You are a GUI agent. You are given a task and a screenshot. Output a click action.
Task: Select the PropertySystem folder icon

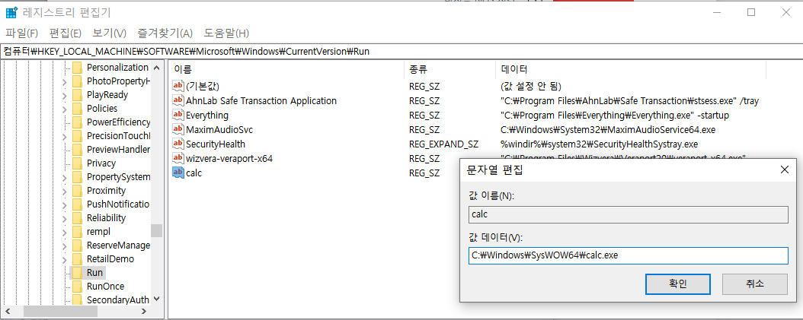[78, 177]
